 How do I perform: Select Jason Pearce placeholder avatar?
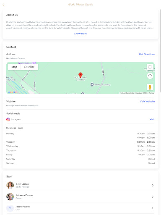tap(10, 208)
